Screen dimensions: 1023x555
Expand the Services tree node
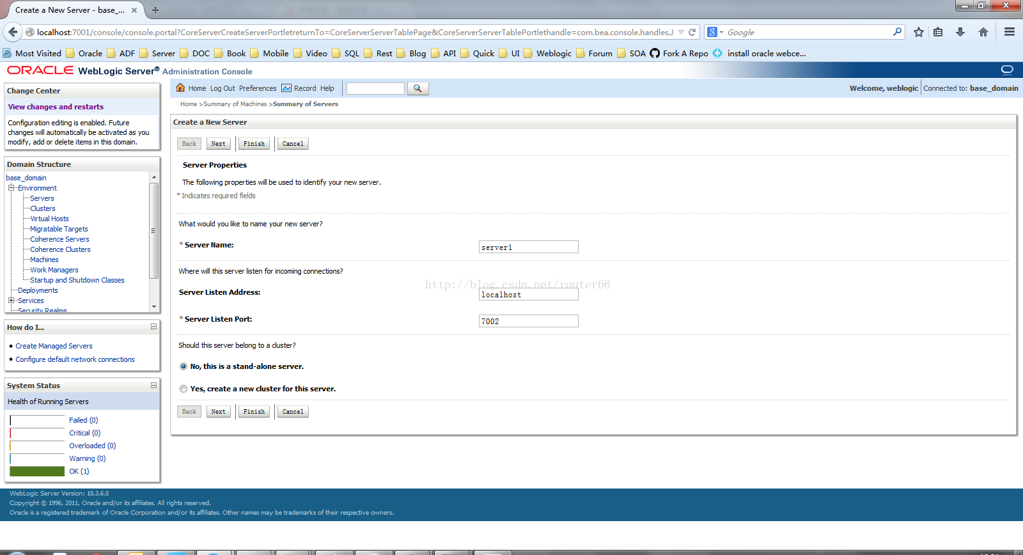[x=11, y=301]
